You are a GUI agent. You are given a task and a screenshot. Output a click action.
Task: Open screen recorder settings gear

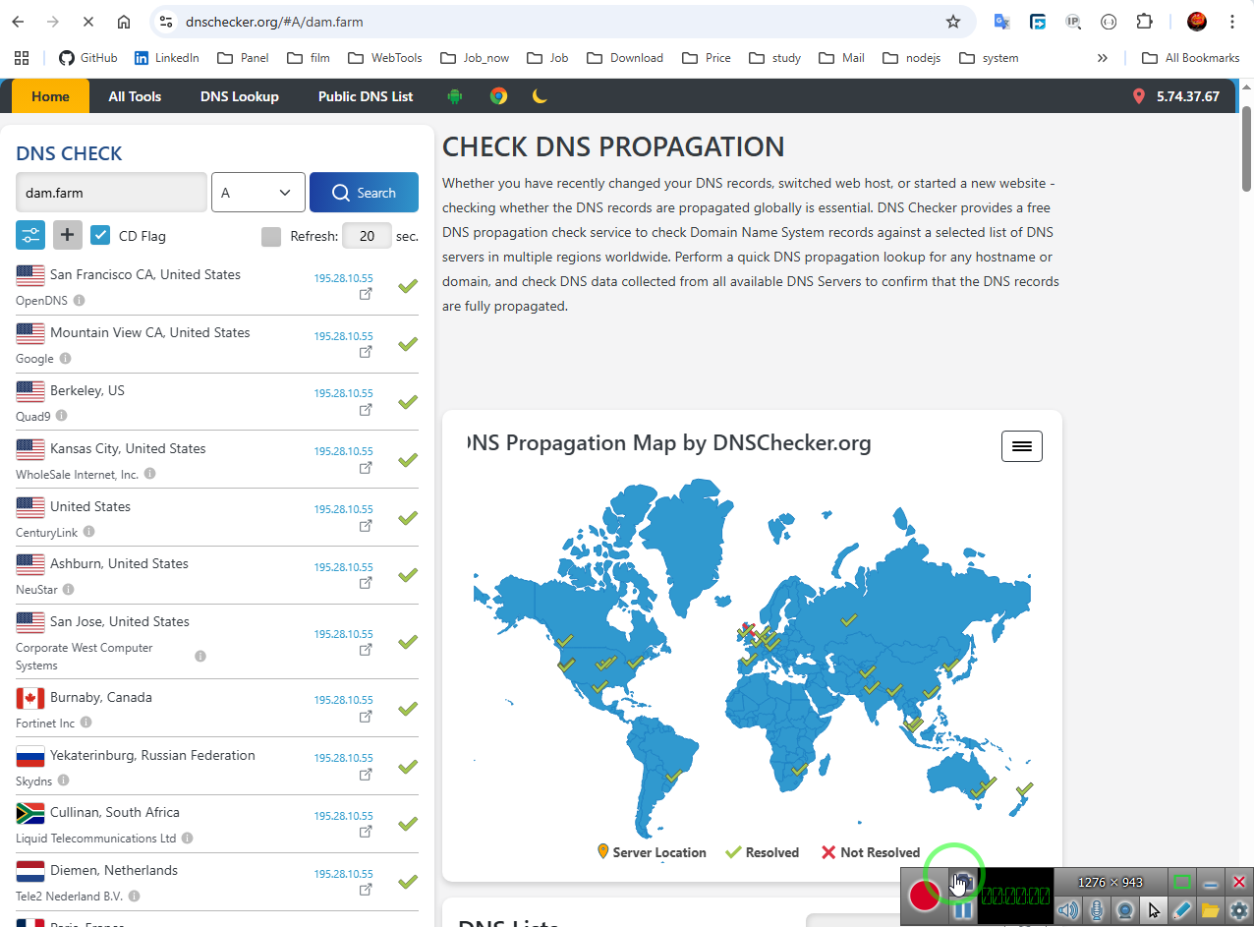pyautogui.click(x=1239, y=910)
